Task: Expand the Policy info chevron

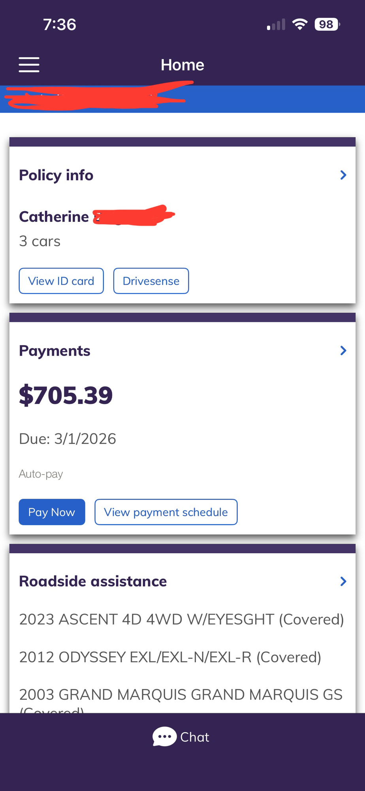Action: pyautogui.click(x=343, y=175)
